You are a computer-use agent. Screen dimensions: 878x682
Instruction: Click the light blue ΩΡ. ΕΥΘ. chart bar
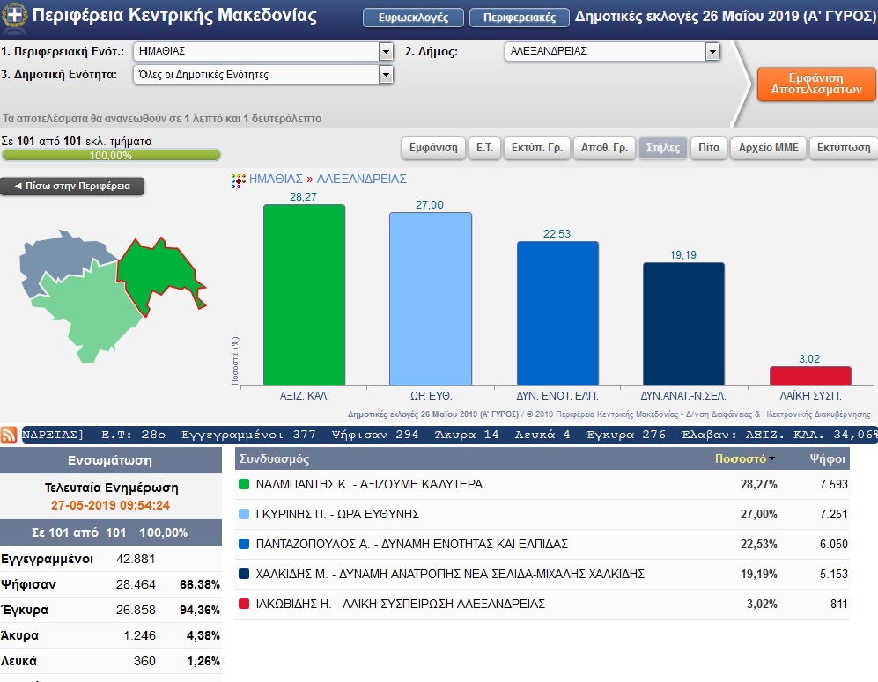pos(431,298)
